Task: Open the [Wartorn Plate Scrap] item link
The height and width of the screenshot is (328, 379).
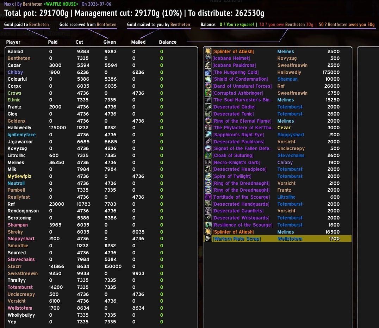Action: [x=237, y=239]
